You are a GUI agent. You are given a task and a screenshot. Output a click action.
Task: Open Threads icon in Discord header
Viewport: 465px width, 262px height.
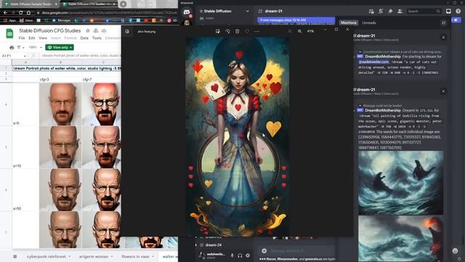coord(371,11)
